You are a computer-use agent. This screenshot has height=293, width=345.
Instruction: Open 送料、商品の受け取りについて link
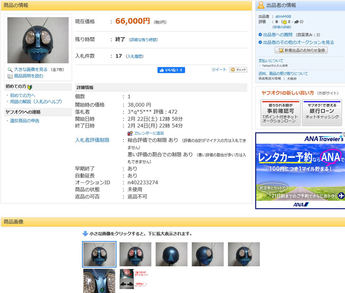pyautogui.click(x=283, y=73)
